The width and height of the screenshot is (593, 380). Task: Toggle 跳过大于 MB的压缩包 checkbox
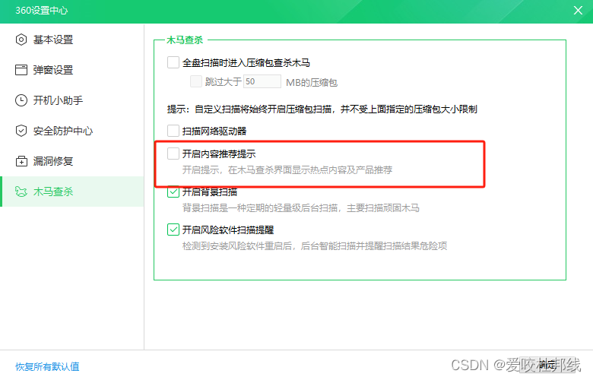tap(196, 81)
